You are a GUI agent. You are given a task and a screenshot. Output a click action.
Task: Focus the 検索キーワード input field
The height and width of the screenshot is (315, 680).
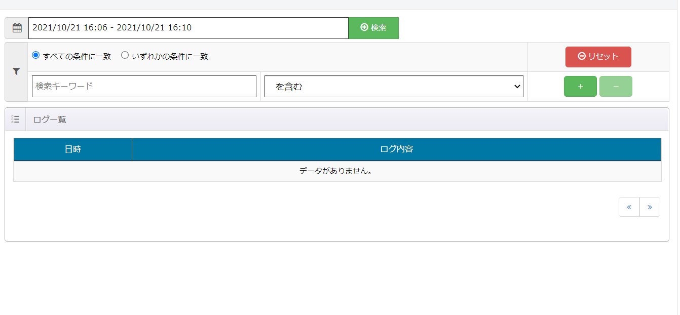point(144,86)
